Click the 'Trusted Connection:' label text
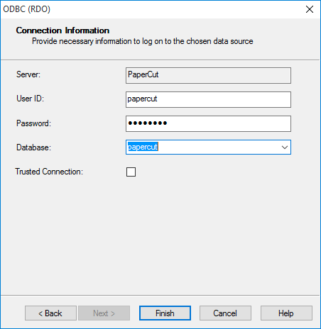 click(x=49, y=172)
